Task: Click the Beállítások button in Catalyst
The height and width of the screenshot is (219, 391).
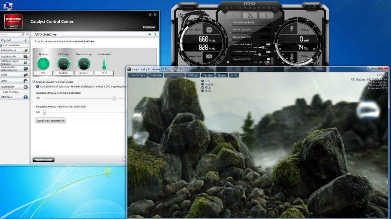Action: coord(150,28)
